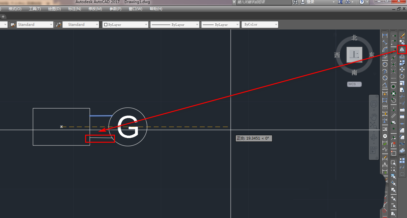Select the Copy objects tool
The width and height of the screenshot is (407, 218).
pos(402,42)
